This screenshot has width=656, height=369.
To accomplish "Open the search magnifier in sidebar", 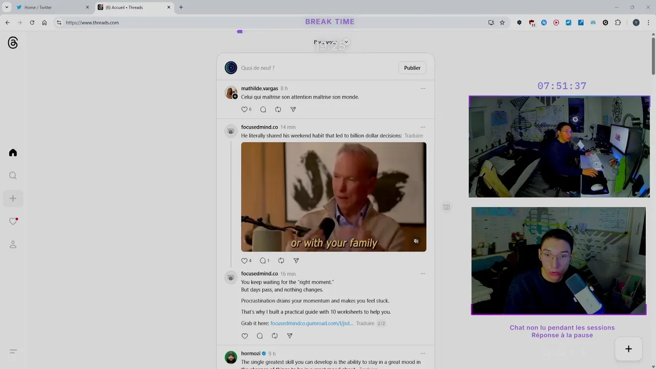I will click(13, 176).
